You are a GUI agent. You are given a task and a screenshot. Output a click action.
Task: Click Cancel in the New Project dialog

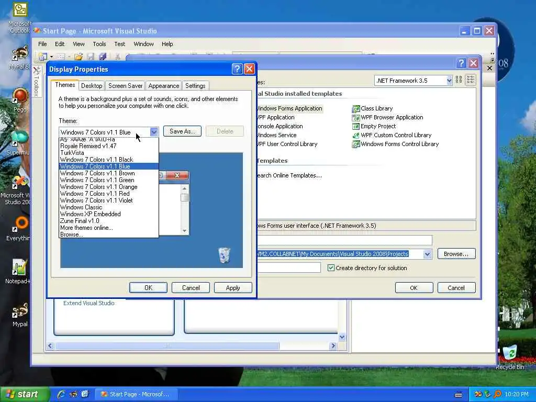point(456,288)
